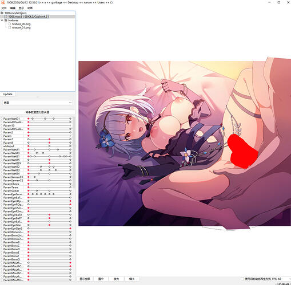Switch to the Update tab
Screen dimensions: 291x285
tap(7, 94)
